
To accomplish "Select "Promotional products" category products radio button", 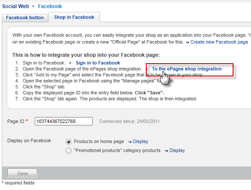I will 68,151.
